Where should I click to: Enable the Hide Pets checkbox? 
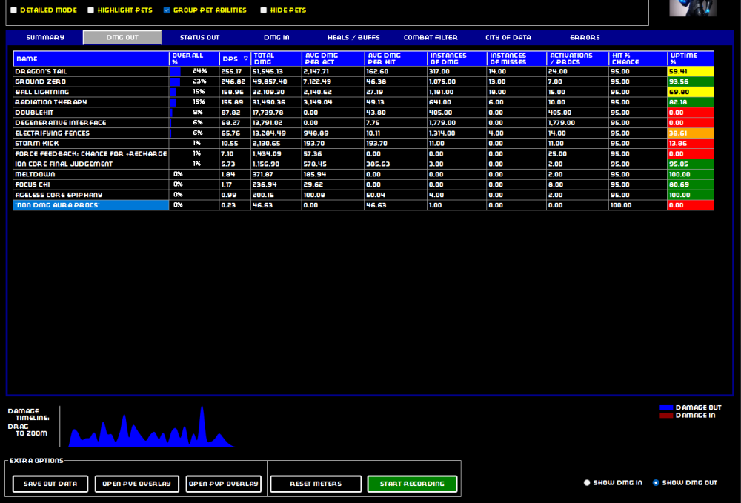pyautogui.click(x=263, y=10)
